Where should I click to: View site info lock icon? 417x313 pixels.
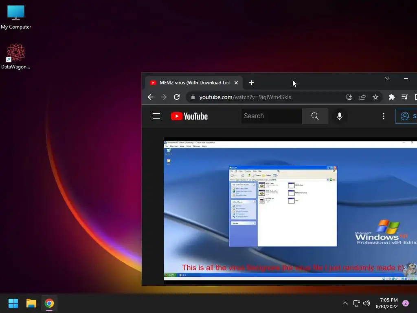click(193, 97)
